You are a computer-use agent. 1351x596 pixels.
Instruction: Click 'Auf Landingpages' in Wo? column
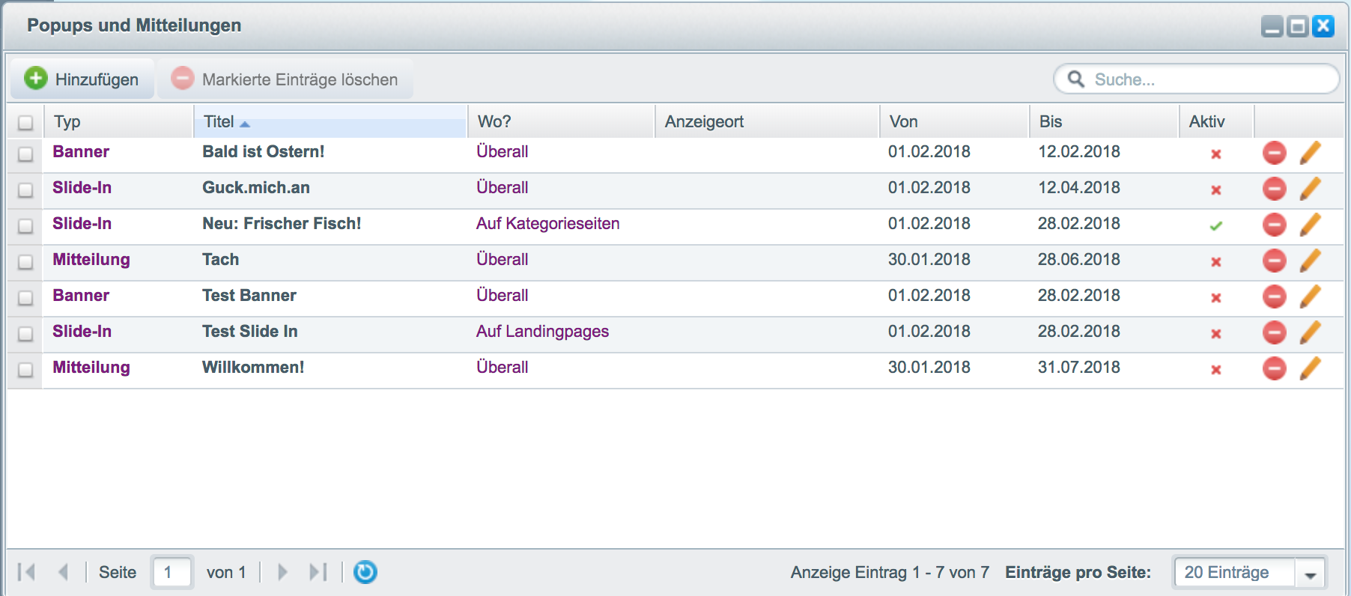[542, 332]
